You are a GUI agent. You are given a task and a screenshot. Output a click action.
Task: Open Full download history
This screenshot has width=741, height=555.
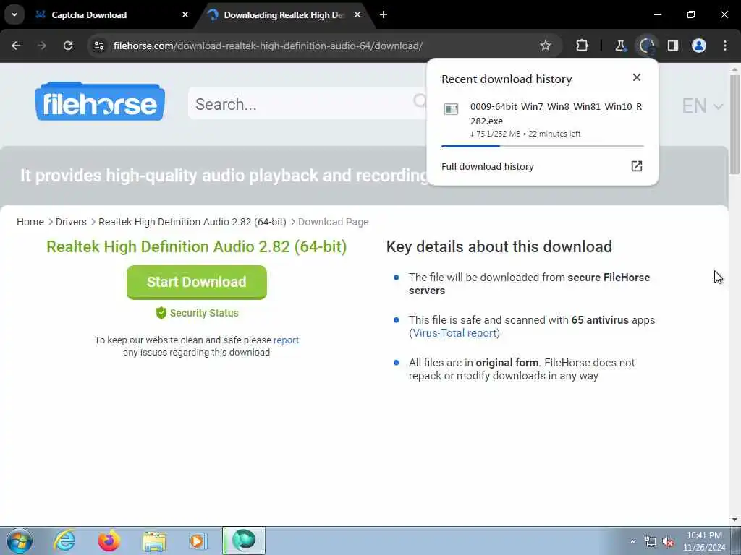487,167
